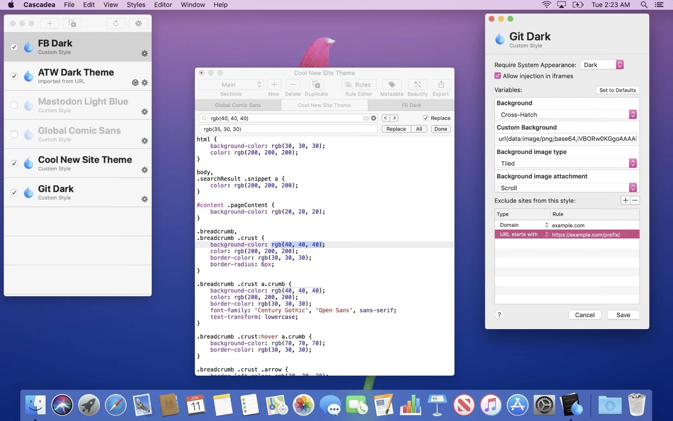Image resolution: width=673 pixels, height=421 pixels.
Task: Switch to the FB Dark editor tab
Action: (411, 105)
